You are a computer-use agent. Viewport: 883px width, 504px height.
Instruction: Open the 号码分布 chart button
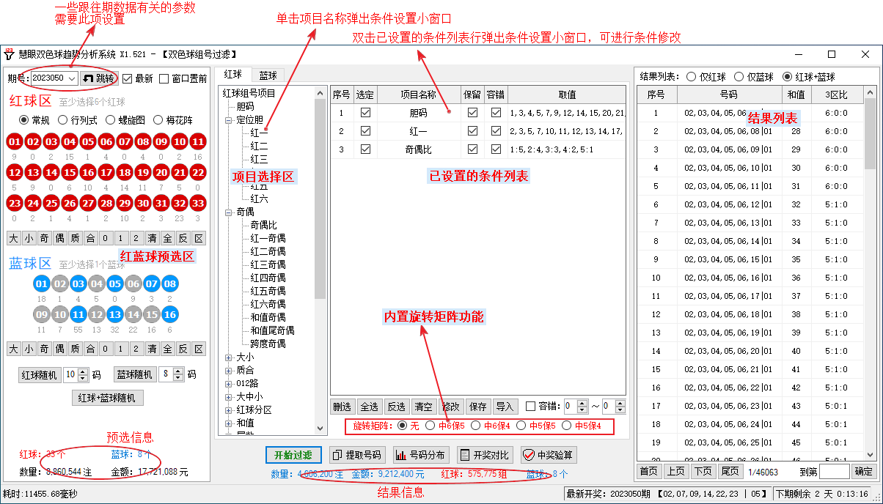421,455
